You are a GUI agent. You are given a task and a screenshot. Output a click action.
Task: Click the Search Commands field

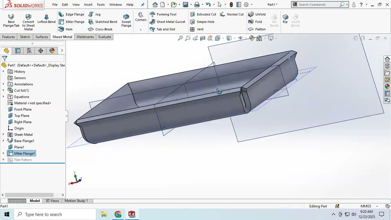click(x=320, y=5)
